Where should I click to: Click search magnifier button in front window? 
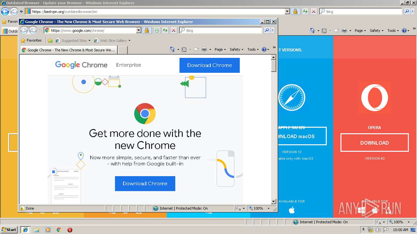coord(267,31)
